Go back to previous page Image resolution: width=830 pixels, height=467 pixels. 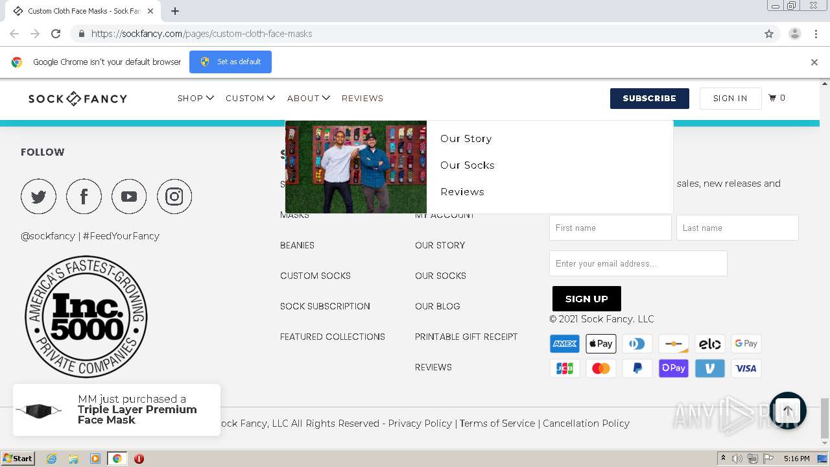click(14, 34)
